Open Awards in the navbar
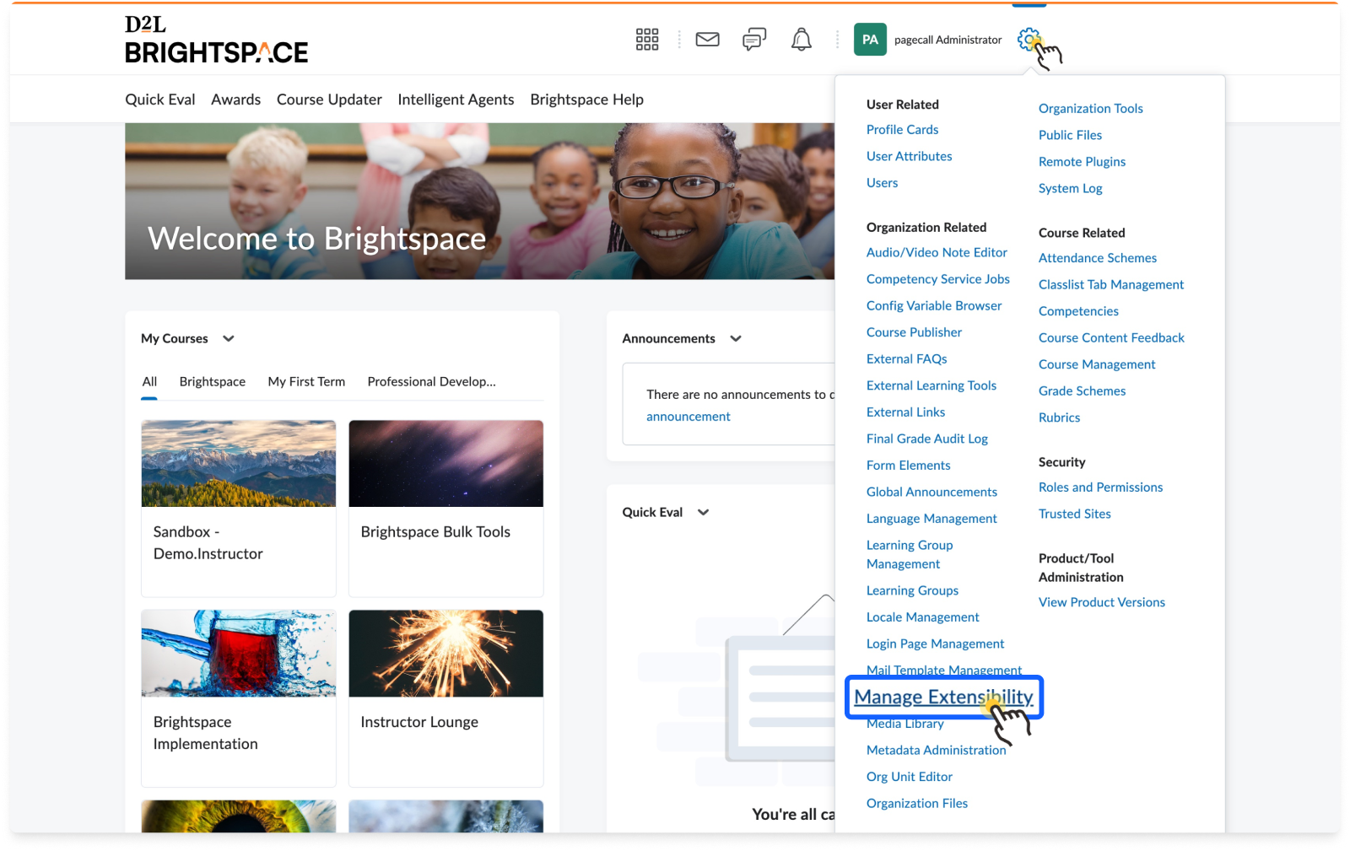 point(236,100)
